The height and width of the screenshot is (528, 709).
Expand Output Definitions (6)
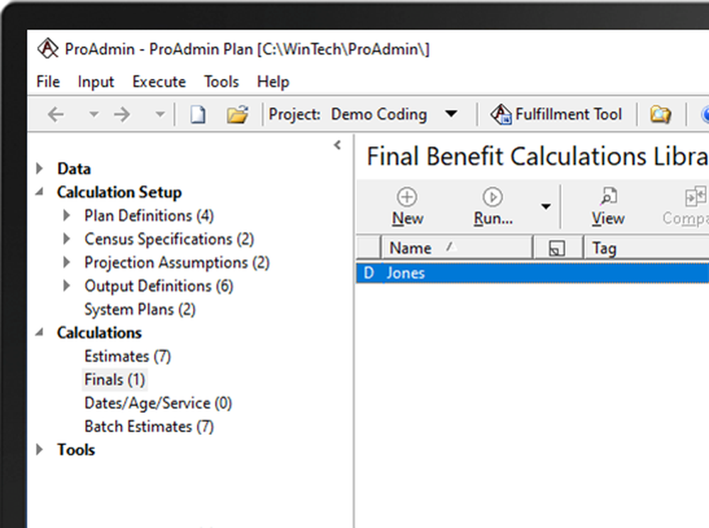pyautogui.click(x=67, y=286)
